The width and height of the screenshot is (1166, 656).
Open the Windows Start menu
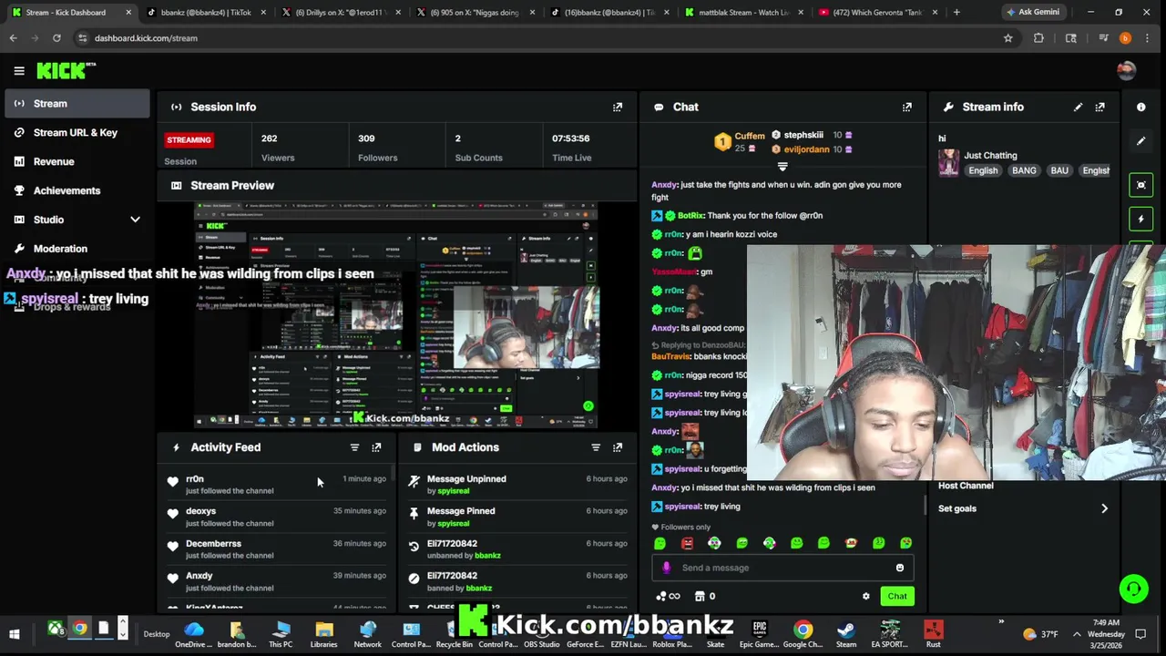[x=15, y=634]
